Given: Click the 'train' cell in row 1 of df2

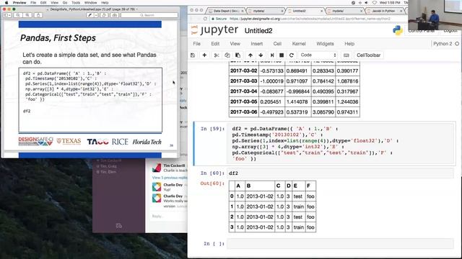Looking at the screenshot, I should [x=298, y=206].
